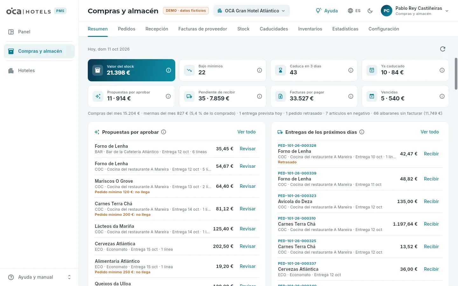Click the page vertical scrollbar
This screenshot has height=286, width=458.
click(x=456, y=74)
